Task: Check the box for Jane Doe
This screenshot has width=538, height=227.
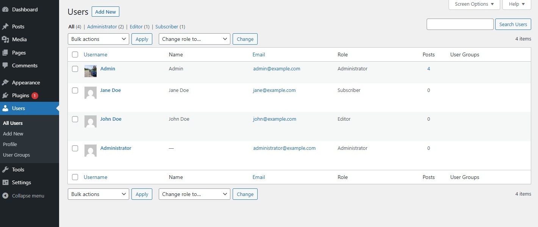Action: click(75, 90)
